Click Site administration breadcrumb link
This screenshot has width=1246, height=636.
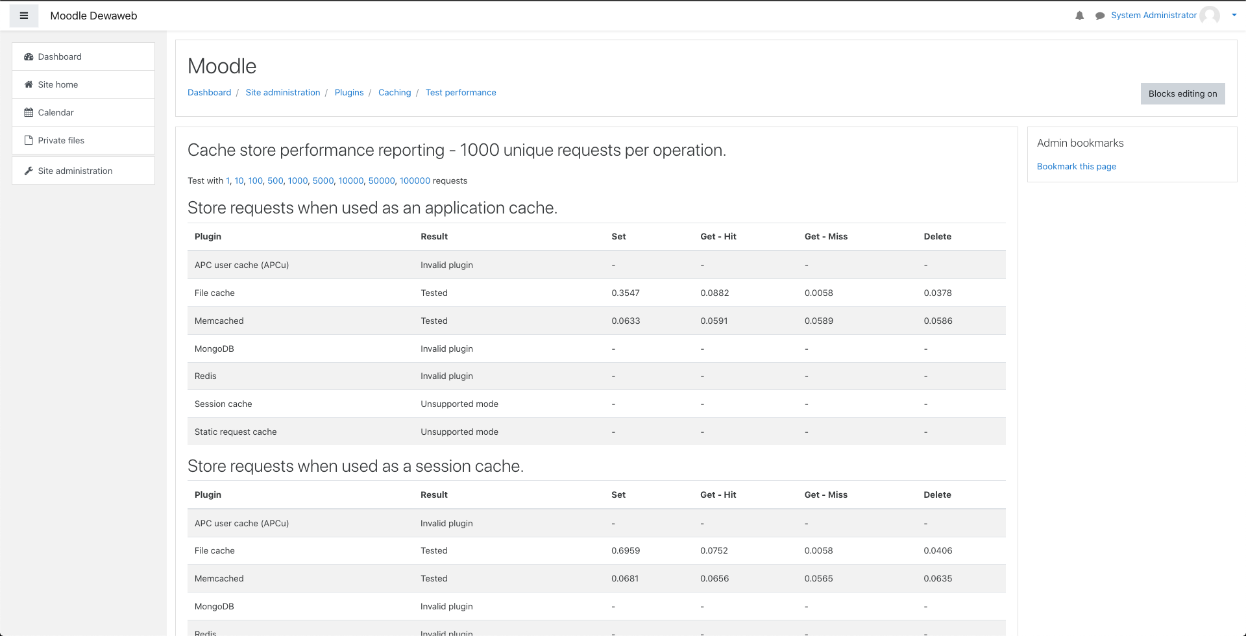click(x=283, y=92)
